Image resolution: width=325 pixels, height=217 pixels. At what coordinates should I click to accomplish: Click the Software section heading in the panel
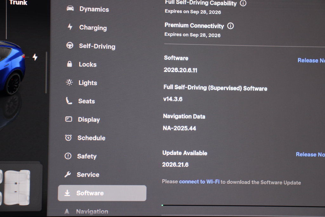pos(176,58)
